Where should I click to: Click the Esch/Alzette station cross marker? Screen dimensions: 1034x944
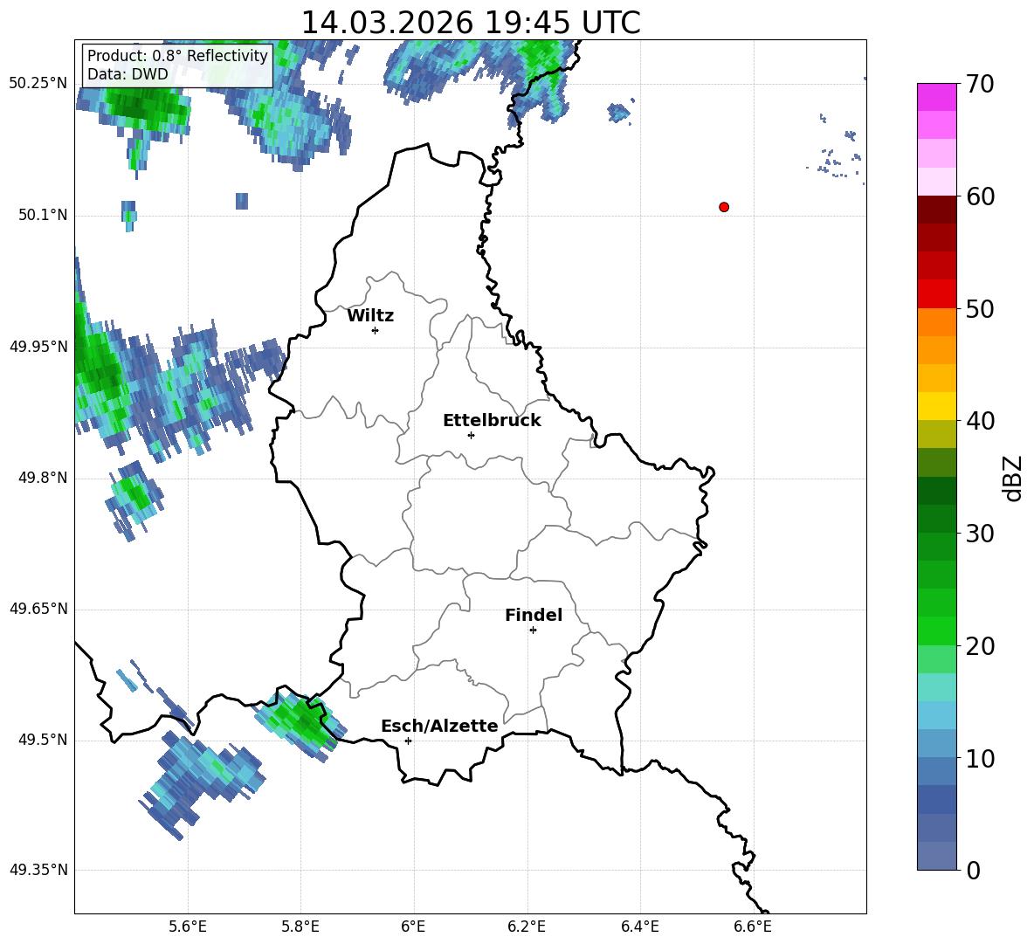pyautogui.click(x=408, y=741)
